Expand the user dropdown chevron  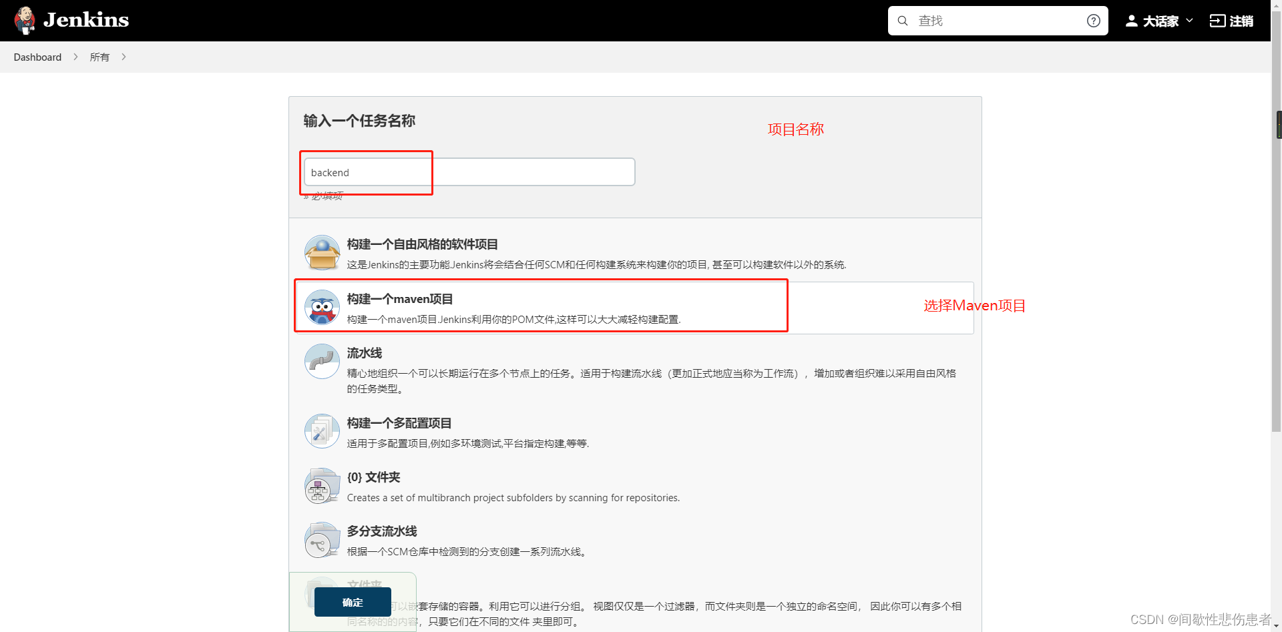1189,21
